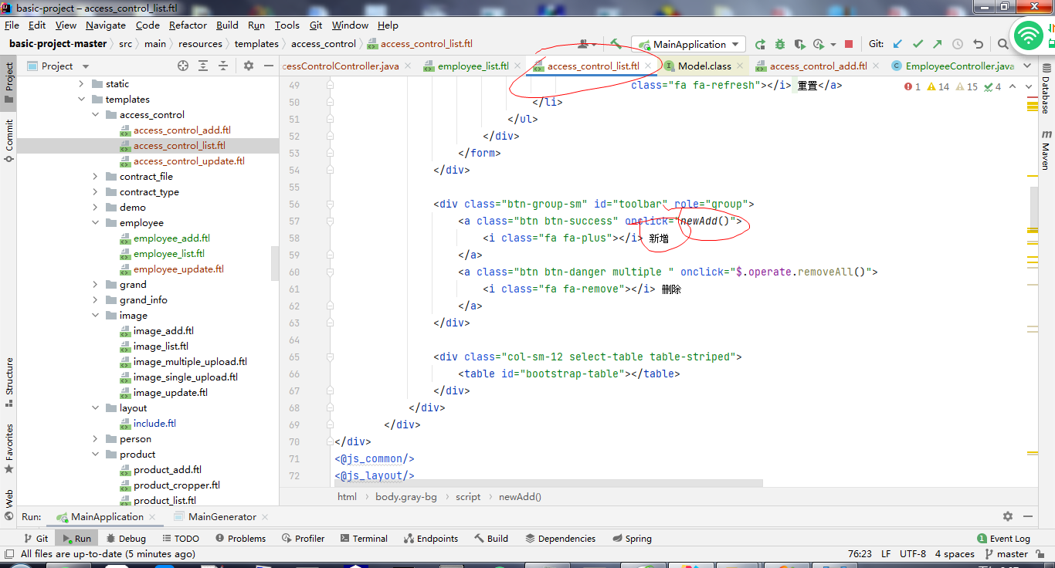
Task: Open the Refactor menu
Action: pyautogui.click(x=188, y=25)
